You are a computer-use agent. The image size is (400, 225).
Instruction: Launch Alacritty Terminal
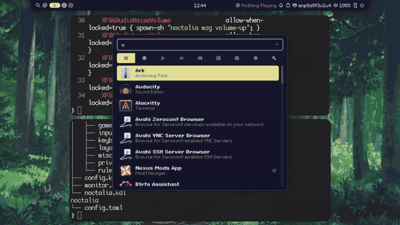[198, 105]
